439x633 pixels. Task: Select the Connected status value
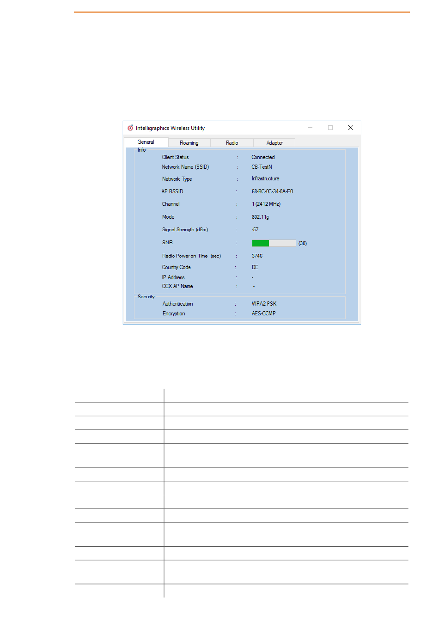[x=263, y=157]
